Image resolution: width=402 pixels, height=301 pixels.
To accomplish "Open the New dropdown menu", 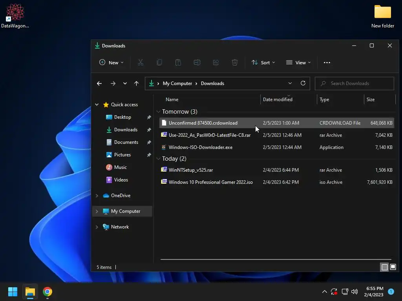I will point(111,62).
